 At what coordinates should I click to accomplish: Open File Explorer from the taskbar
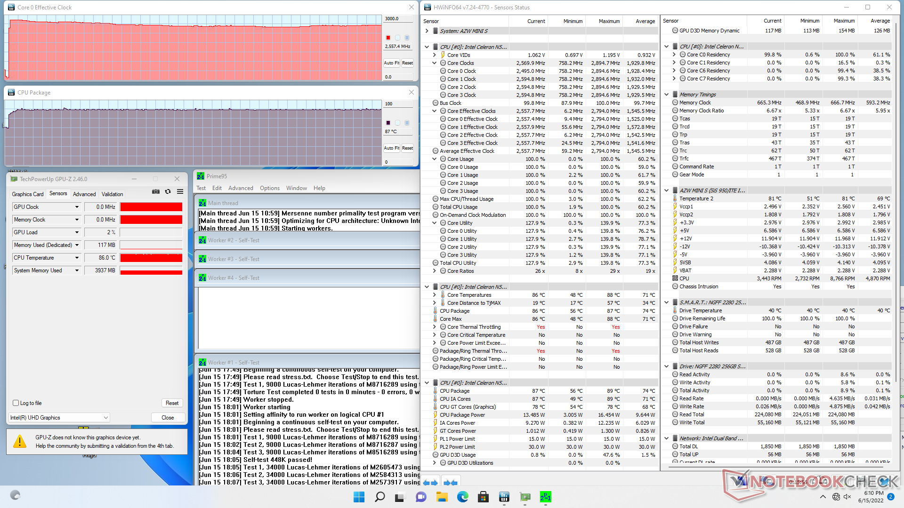coord(442,497)
